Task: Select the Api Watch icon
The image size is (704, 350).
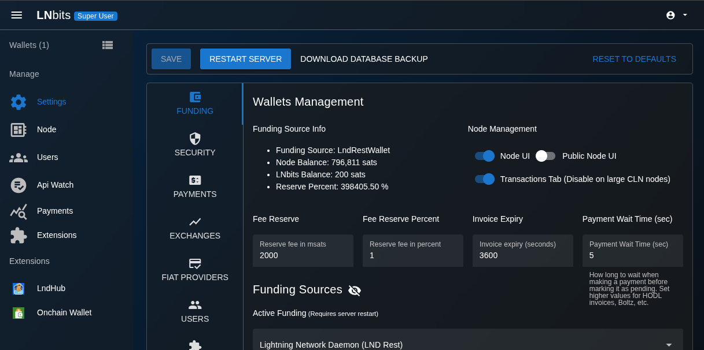Action: point(17,185)
